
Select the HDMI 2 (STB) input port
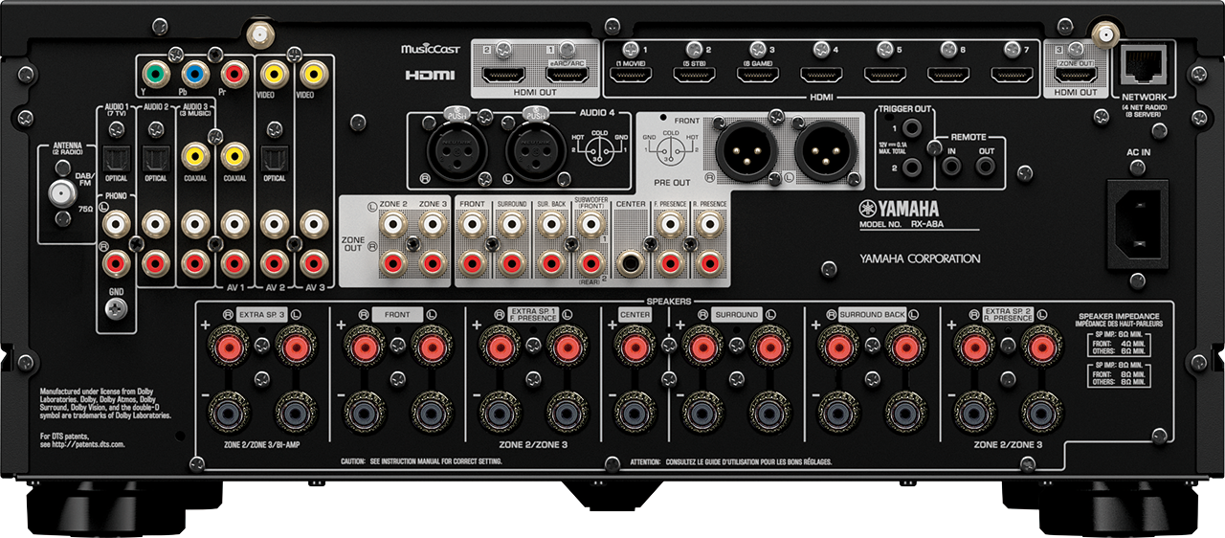coord(694,74)
